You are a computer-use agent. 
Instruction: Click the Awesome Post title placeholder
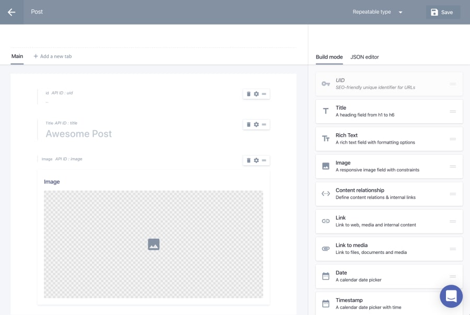(x=78, y=134)
